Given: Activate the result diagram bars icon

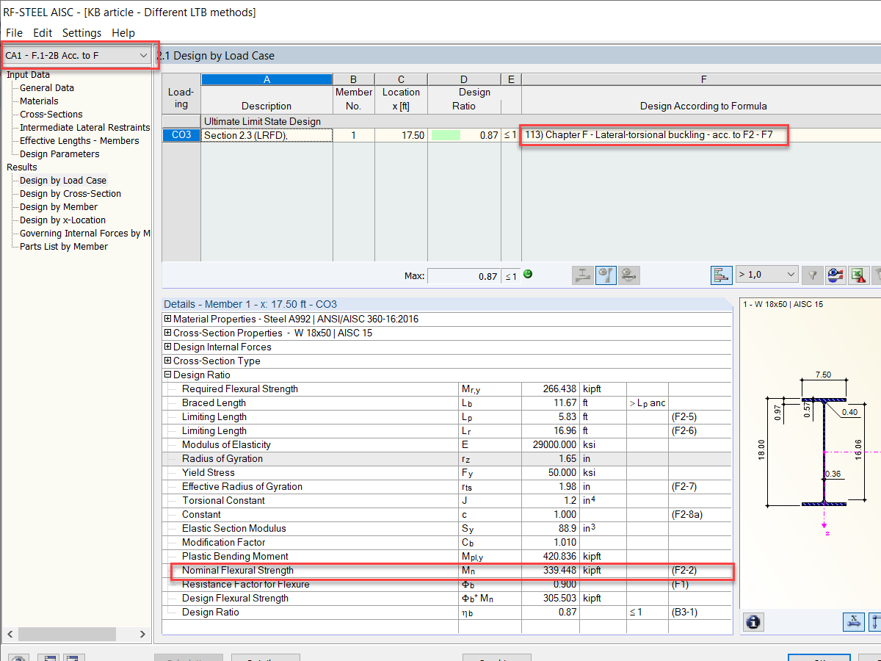Looking at the screenshot, I should point(722,274).
